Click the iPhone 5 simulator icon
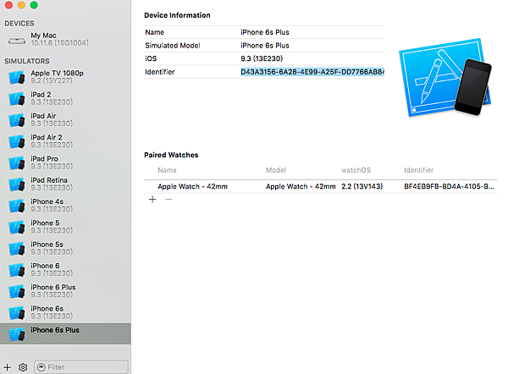Viewport: 508px width, 374px height. pos(17,227)
